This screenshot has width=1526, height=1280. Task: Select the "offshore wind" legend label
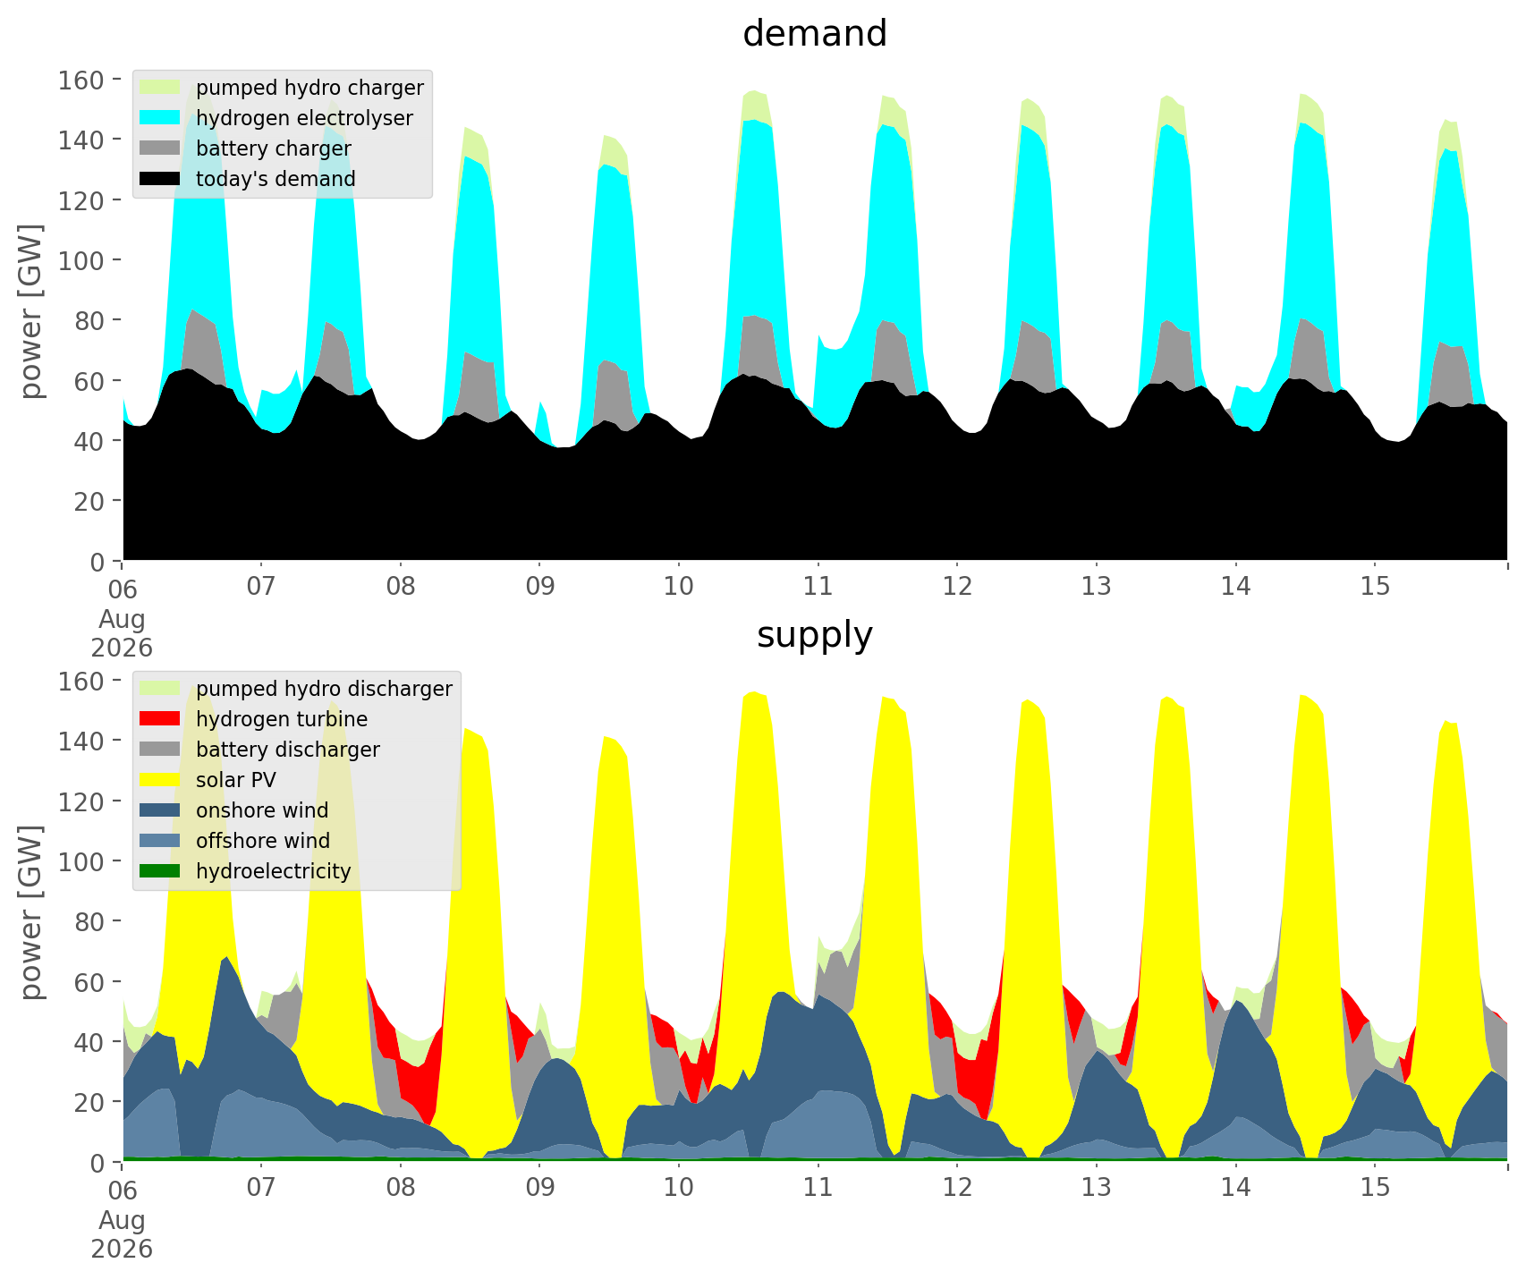point(263,841)
